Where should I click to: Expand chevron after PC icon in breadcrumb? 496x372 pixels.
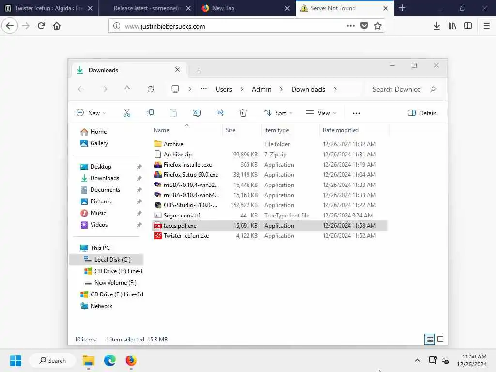[190, 89]
